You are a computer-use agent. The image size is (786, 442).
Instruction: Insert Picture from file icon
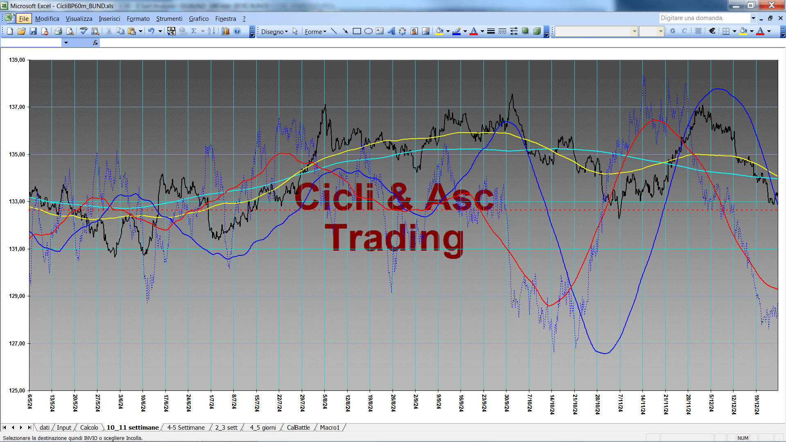point(426,31)
